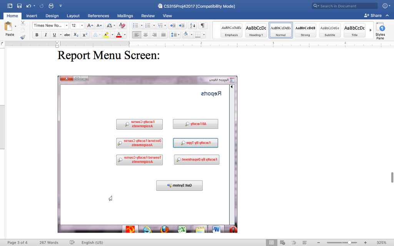
Task: Click the Page 3 of 4 indicator
Action: pos(17,243)
